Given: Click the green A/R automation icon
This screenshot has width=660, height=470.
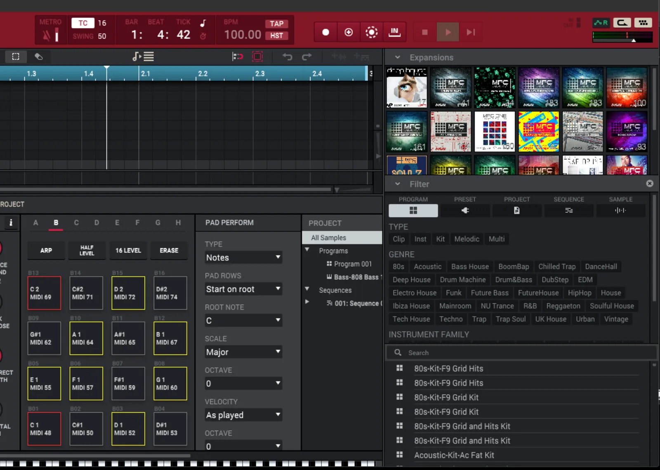Looking at the screenshot, I should (601, 23).
